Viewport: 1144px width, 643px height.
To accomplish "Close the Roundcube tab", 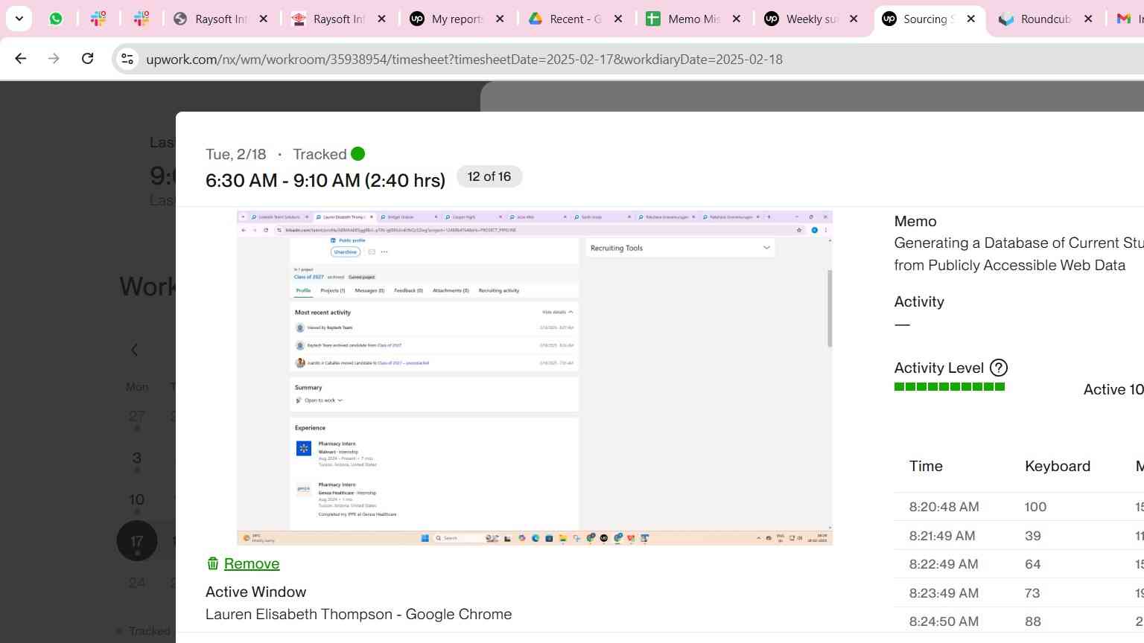I will pyautogui.click(x=1088, y=19).
